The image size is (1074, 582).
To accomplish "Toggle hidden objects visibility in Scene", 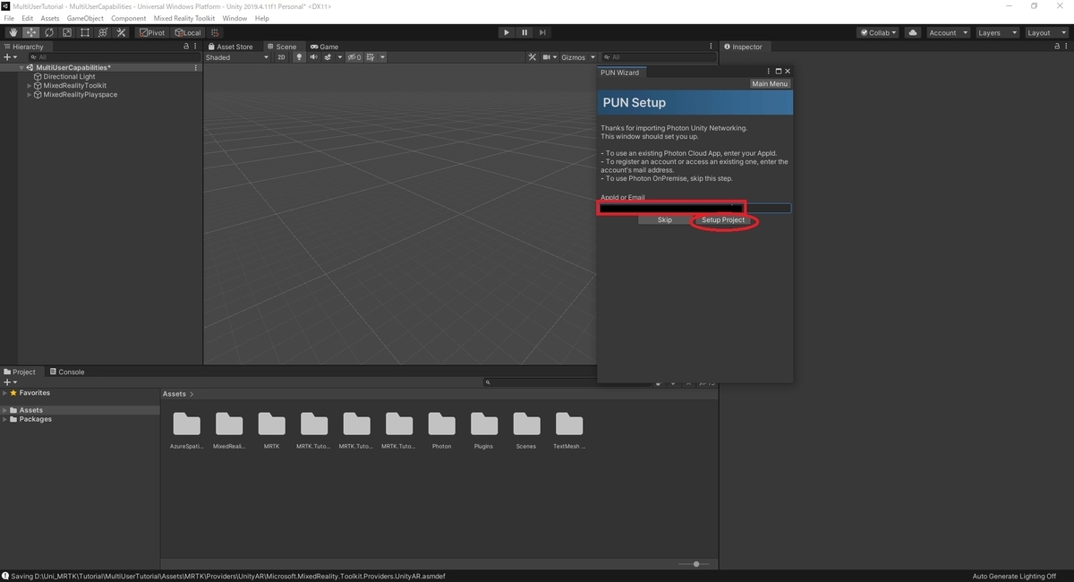I will (354, 57).
